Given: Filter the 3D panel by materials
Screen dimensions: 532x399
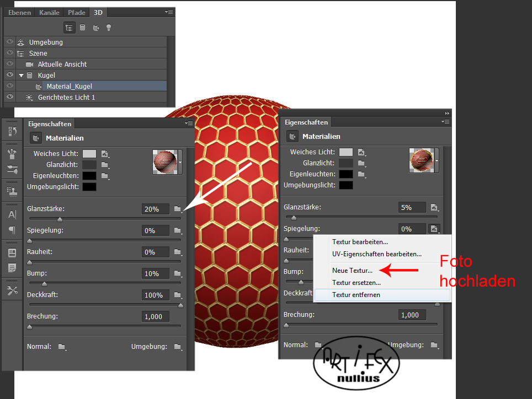Looking at the screenshot, I should point(96,28).
